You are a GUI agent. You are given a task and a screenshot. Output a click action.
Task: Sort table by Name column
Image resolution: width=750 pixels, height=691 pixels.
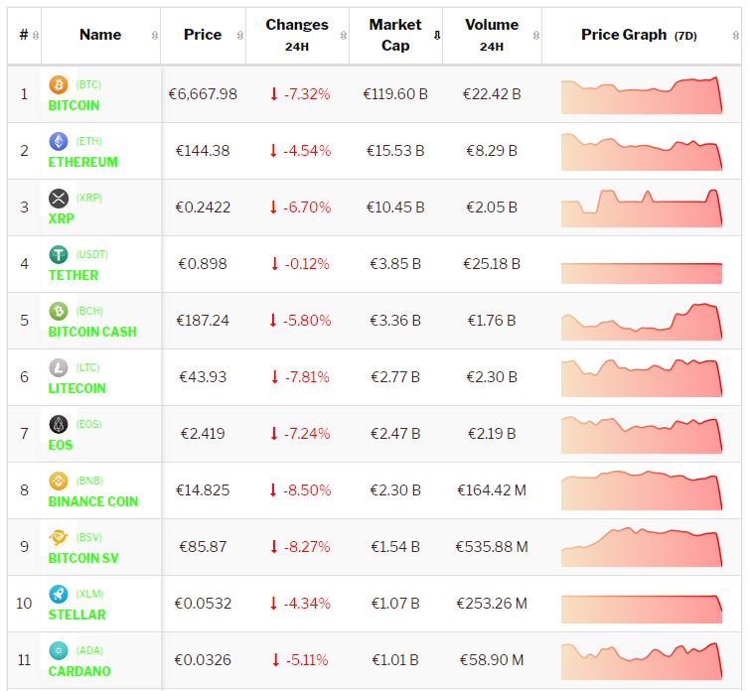[100, 35]
